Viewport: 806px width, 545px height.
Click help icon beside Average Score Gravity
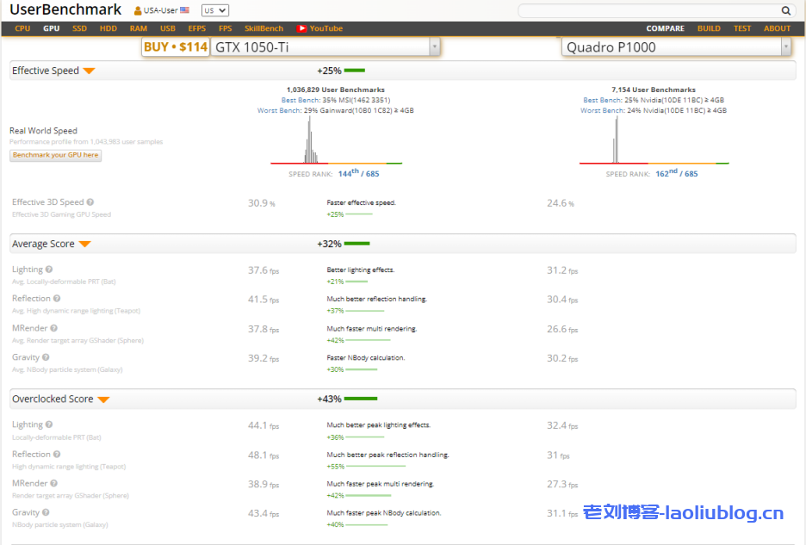[x=46, y=357]
